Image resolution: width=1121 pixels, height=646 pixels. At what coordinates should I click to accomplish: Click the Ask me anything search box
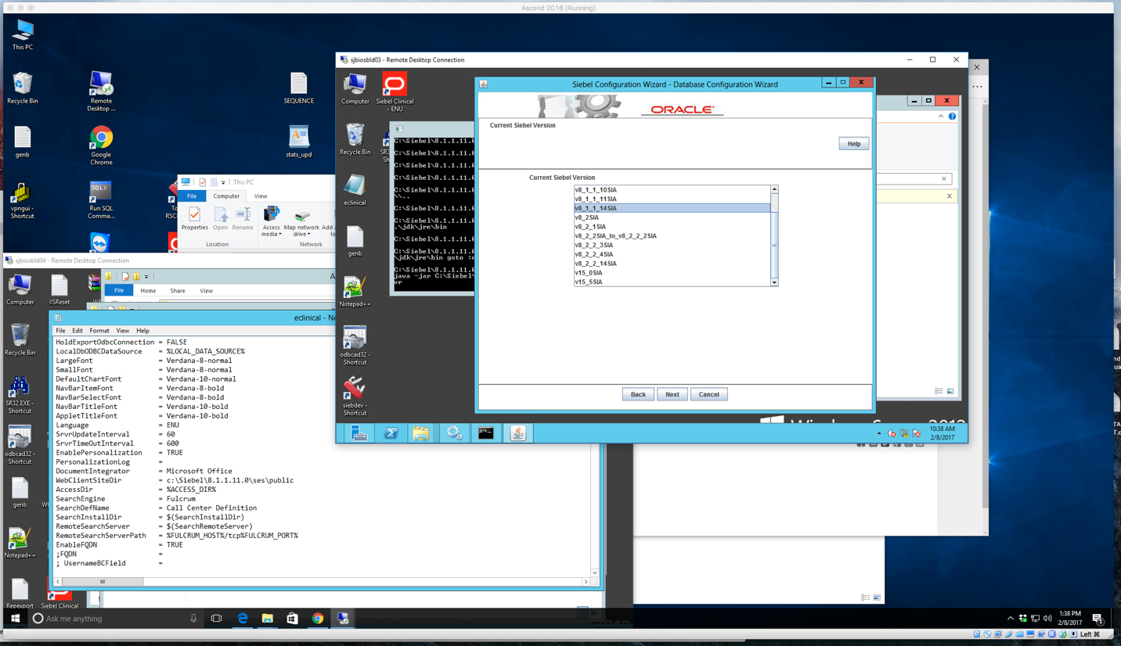(x=114, y=619)
